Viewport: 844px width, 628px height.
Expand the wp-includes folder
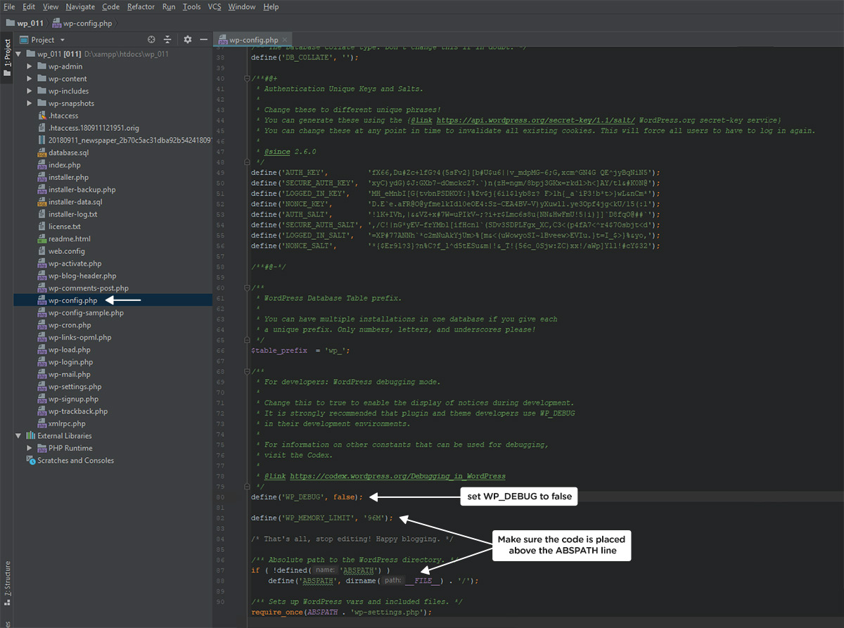[30, 91]
